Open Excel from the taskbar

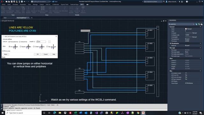[76, 113]
